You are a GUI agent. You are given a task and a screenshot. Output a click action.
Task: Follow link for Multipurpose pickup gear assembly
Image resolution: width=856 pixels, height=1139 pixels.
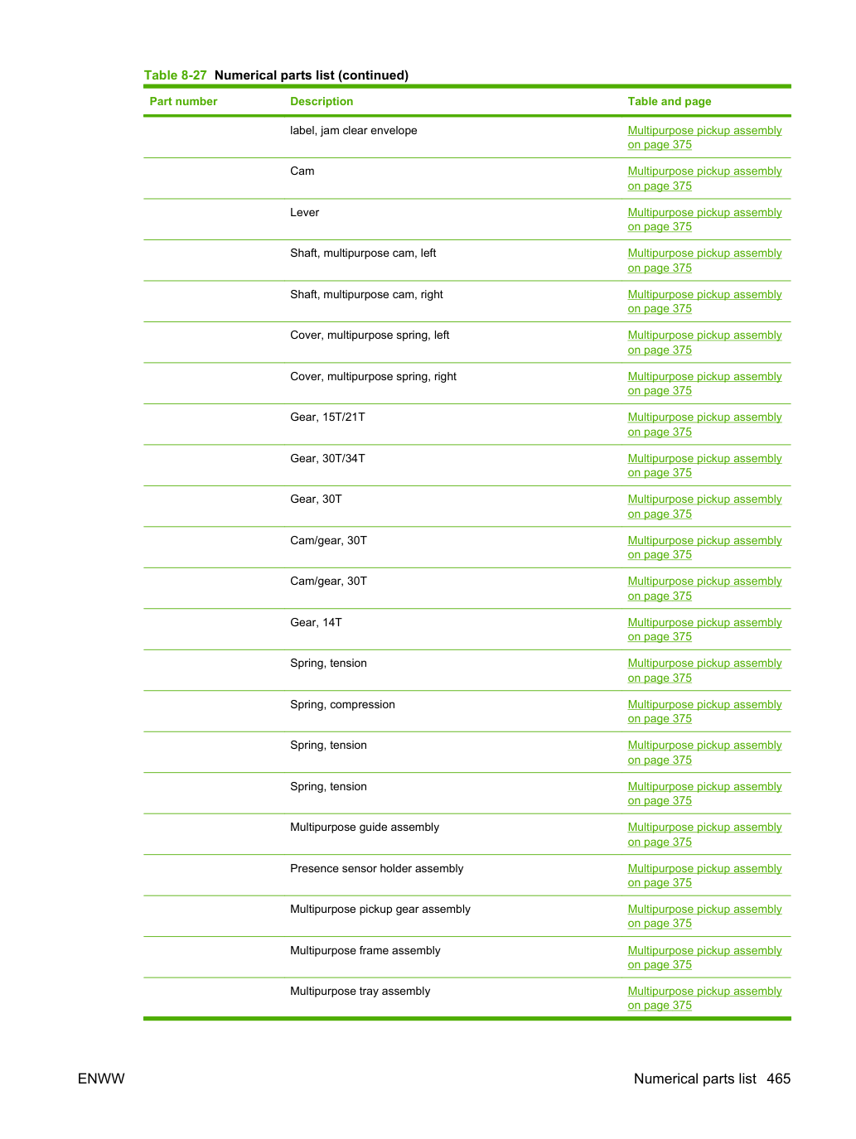tap(704, 916)
